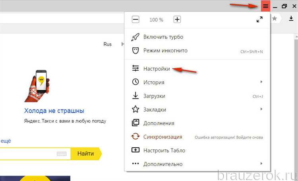Click the 100 % zoom level value
The width and height of the screenshot is (298, 181).
point(156,20)
